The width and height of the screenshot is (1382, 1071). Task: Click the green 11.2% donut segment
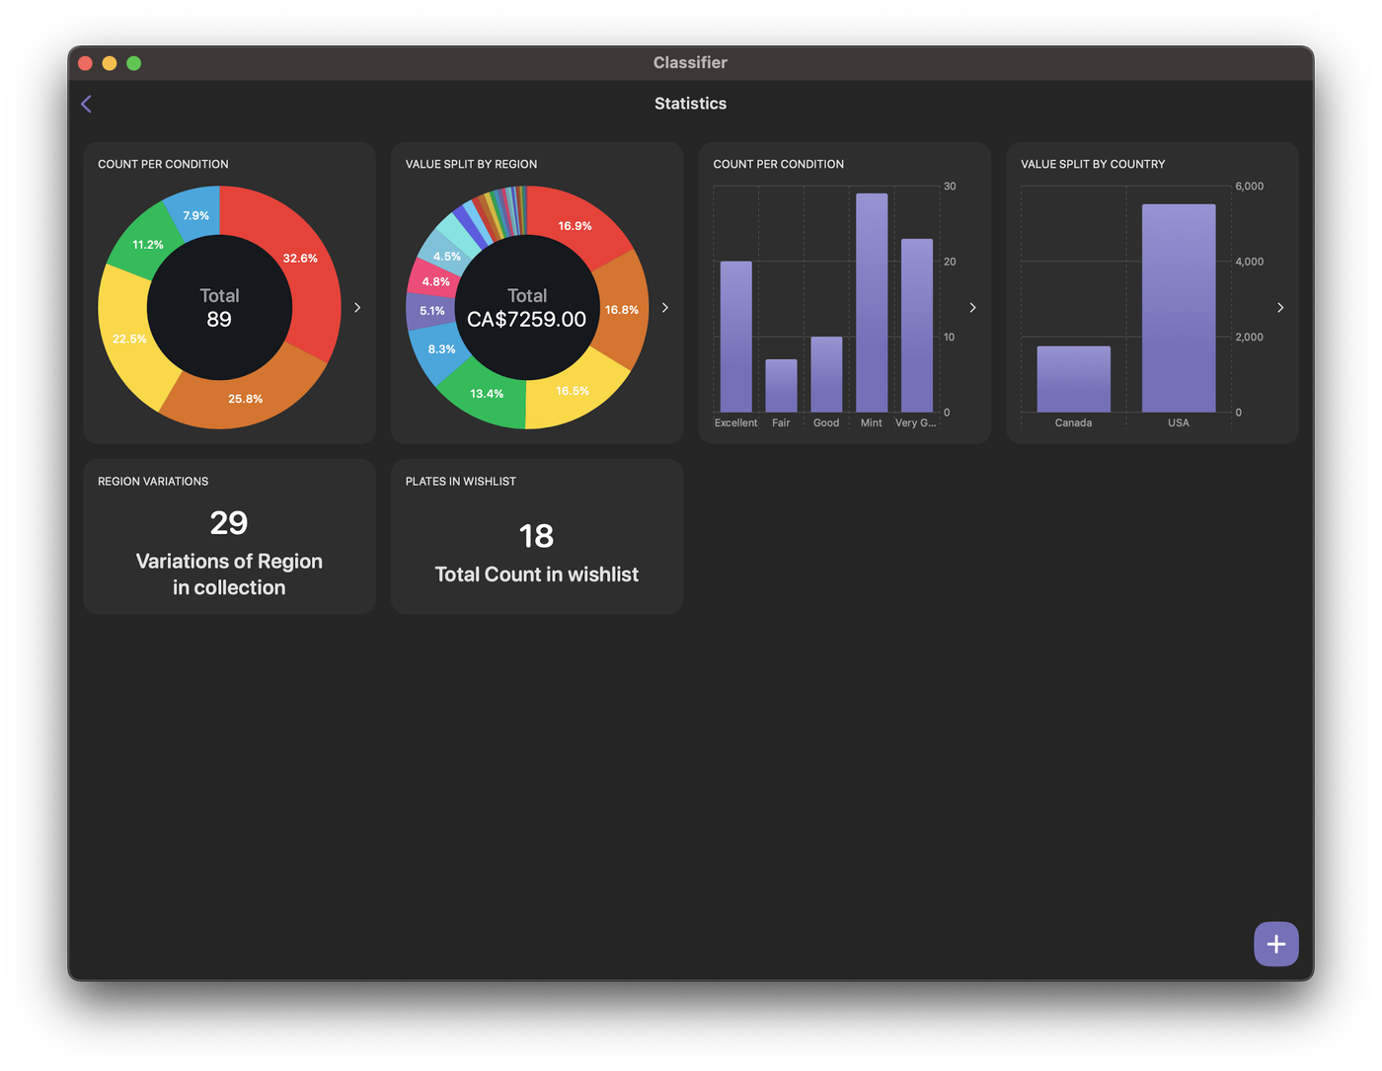click(x=146, y=242)
